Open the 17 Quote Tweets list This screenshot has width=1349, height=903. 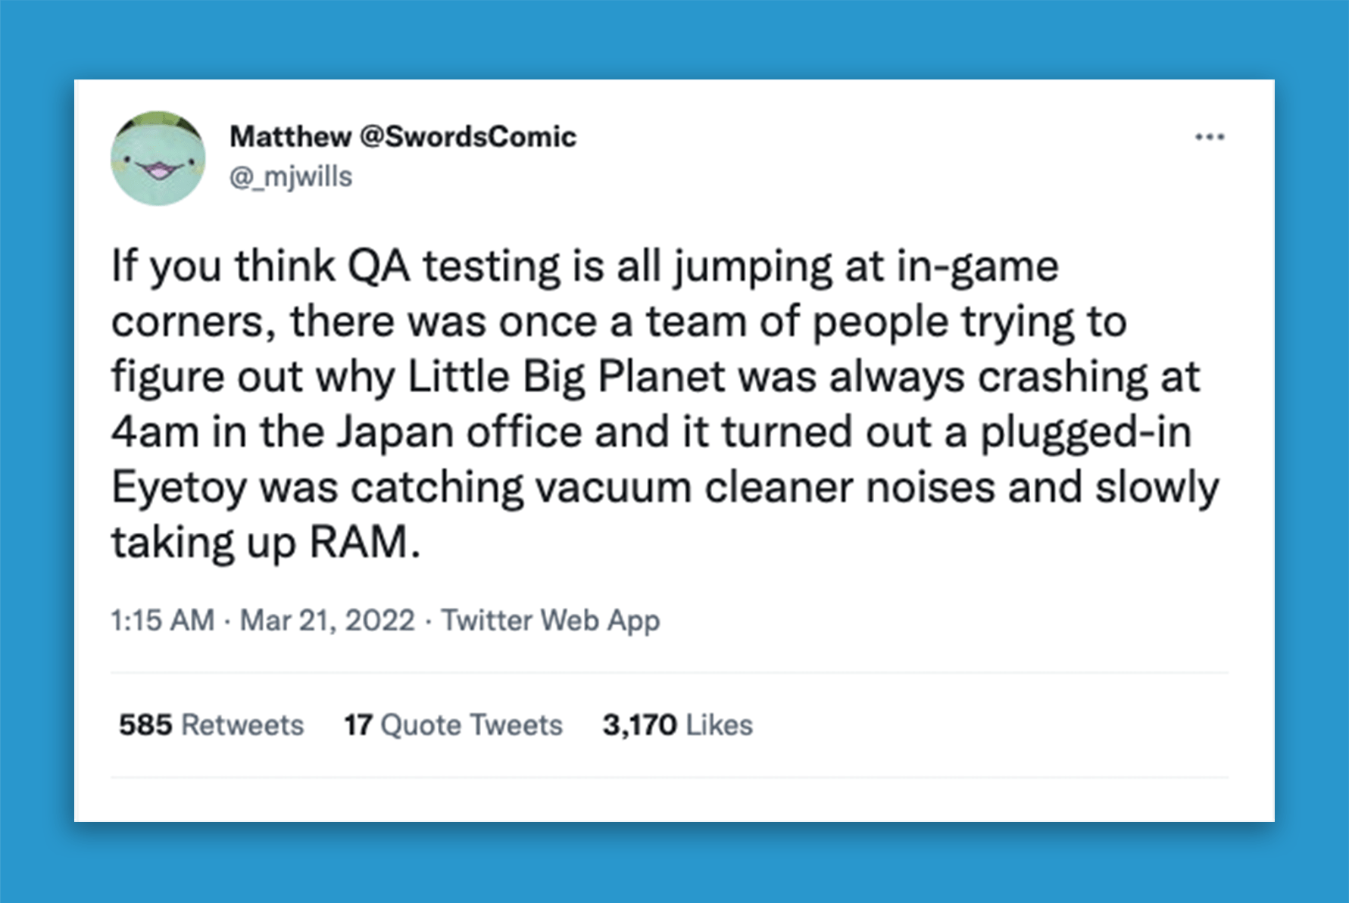point(453,725)
